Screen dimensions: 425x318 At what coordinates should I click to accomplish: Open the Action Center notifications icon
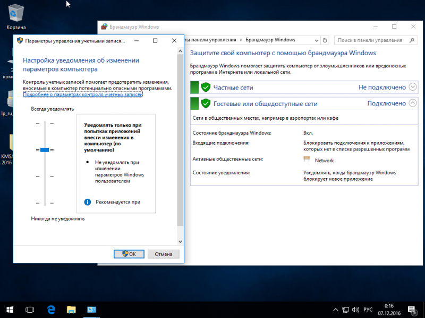[412, 310]
